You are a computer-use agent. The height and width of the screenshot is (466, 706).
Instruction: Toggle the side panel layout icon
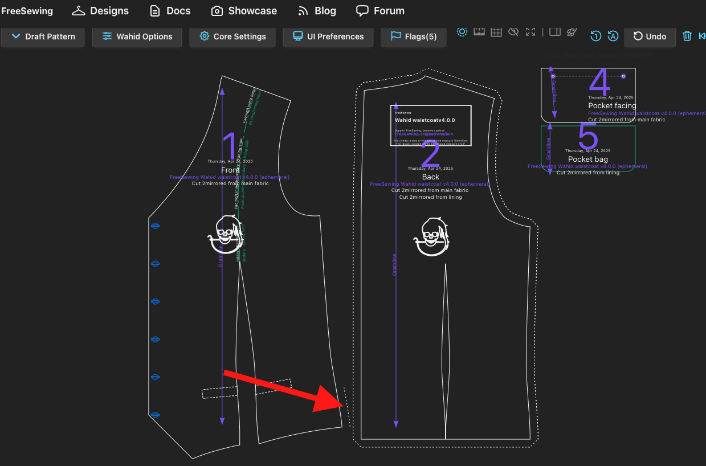pos(555,32)
